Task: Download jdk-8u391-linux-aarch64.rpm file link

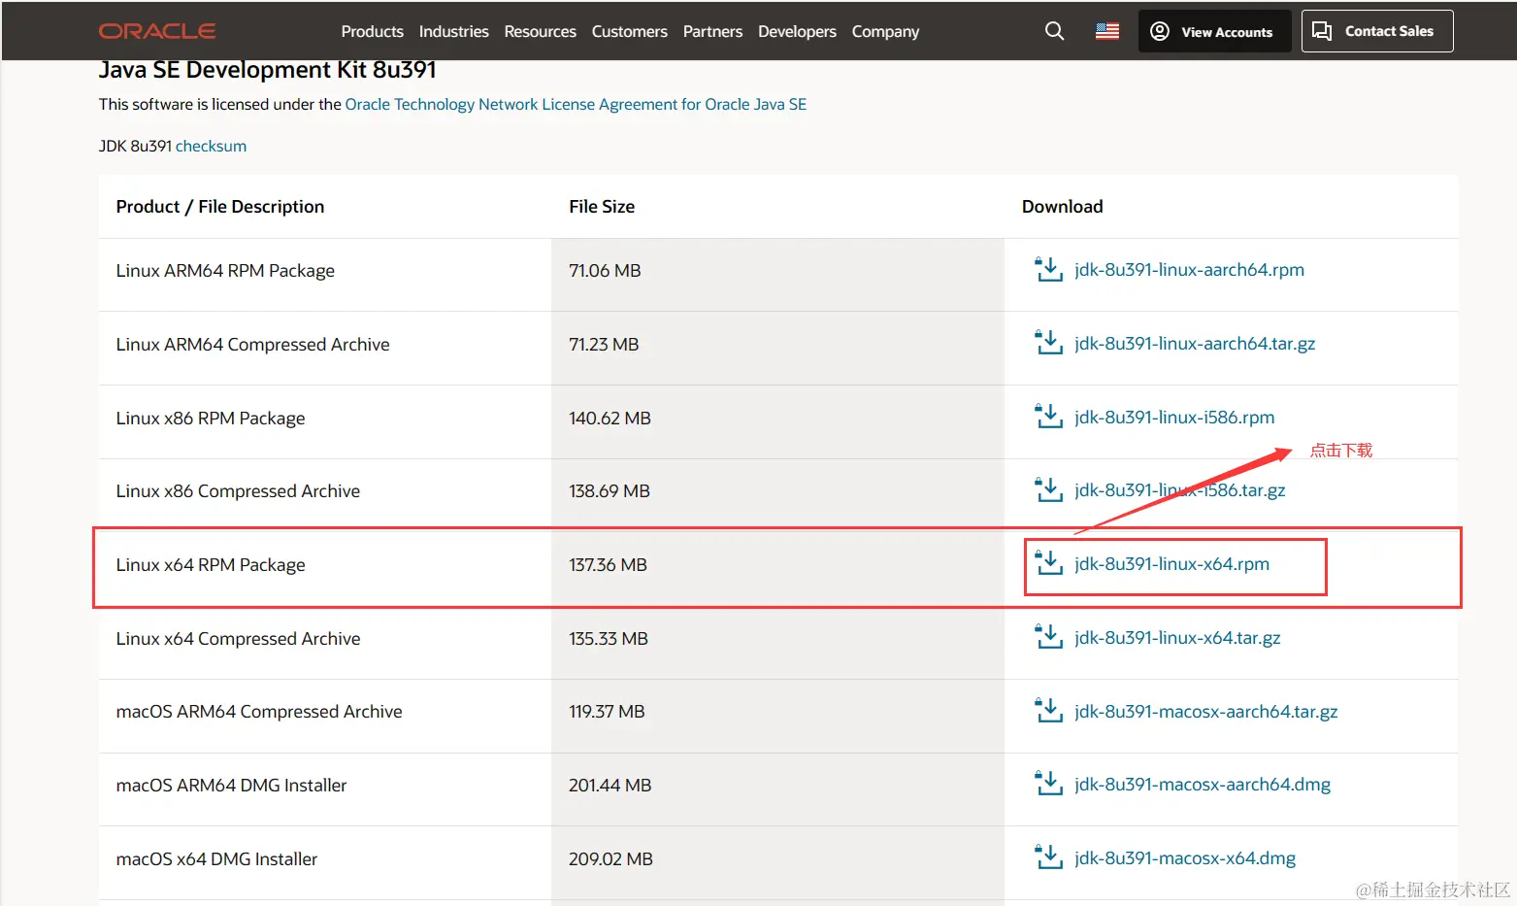Action: tap(1189, 270)
